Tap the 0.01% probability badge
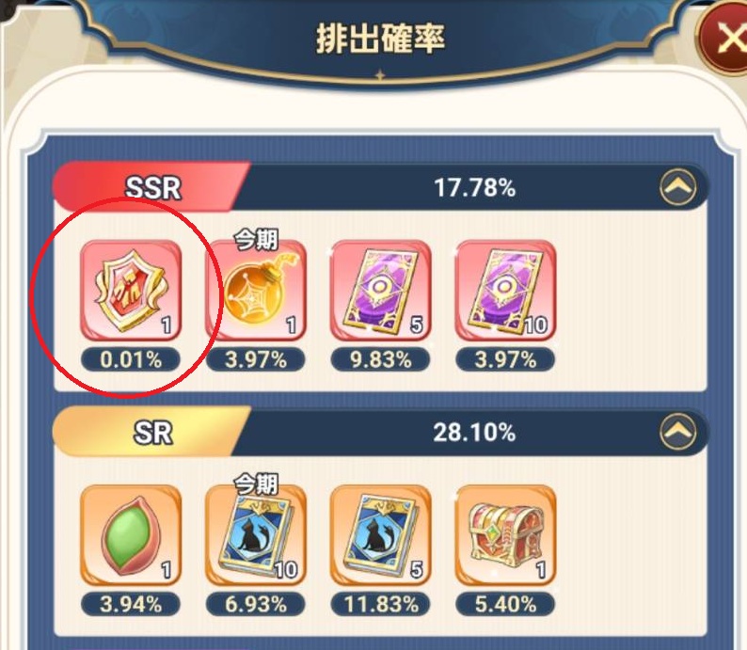Image resolution: width=747 pixels, height=650 pixels. click(131, 359)
